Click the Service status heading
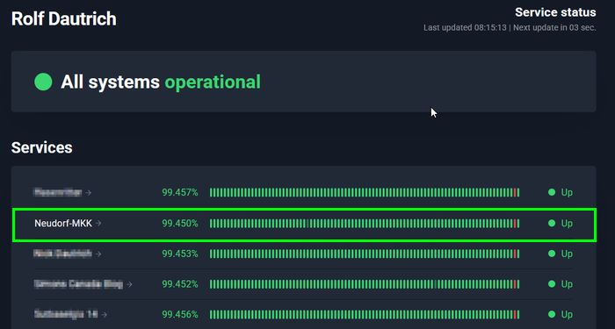The height and width of the screenshot is (329, 615). coord(555,12)
